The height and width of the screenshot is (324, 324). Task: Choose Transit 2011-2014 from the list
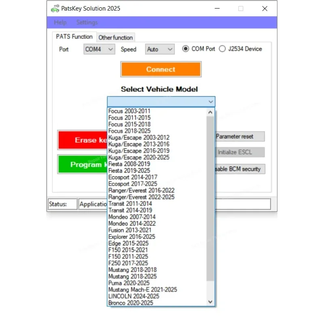click(157, 204)
